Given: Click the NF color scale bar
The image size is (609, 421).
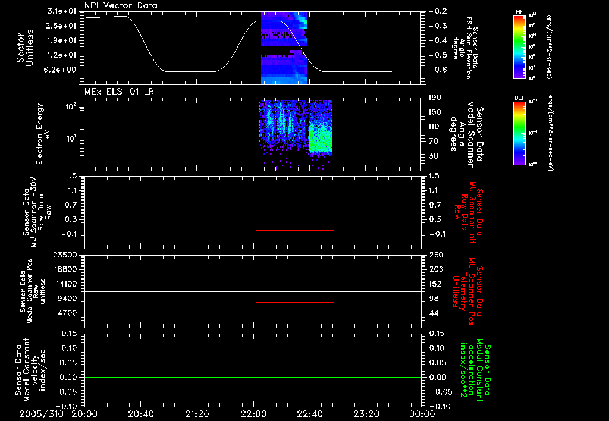Looking at the screenshot, I should (519, 46).
